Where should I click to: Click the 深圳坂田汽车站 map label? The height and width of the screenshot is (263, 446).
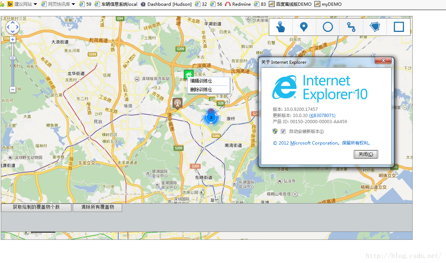click(155, 78)
